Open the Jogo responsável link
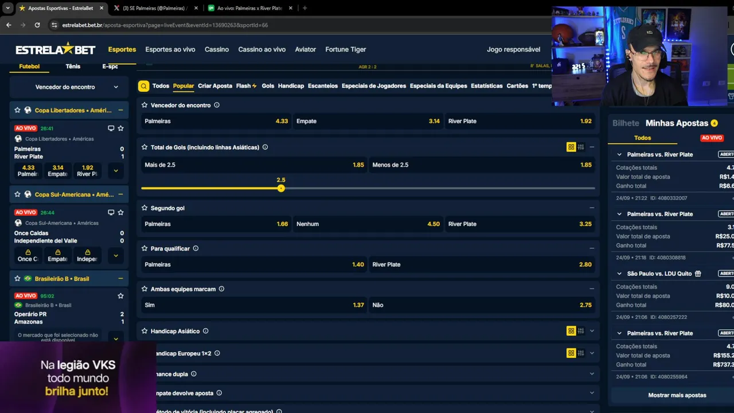 513,49
